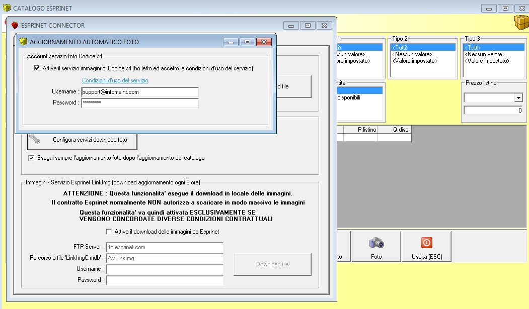Close the Esprinet Connector window

324,25
